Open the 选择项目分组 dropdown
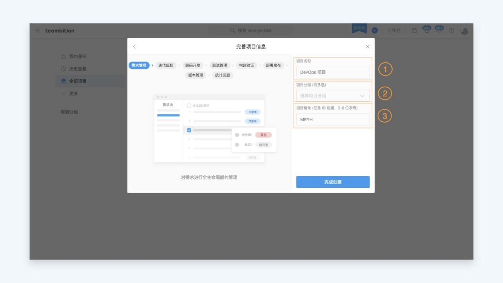503x283 pixels. 333,96
